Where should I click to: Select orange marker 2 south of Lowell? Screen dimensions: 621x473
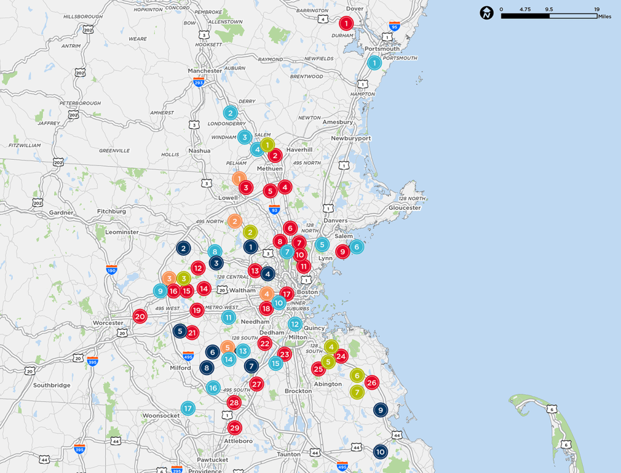[x=234, y=221]
